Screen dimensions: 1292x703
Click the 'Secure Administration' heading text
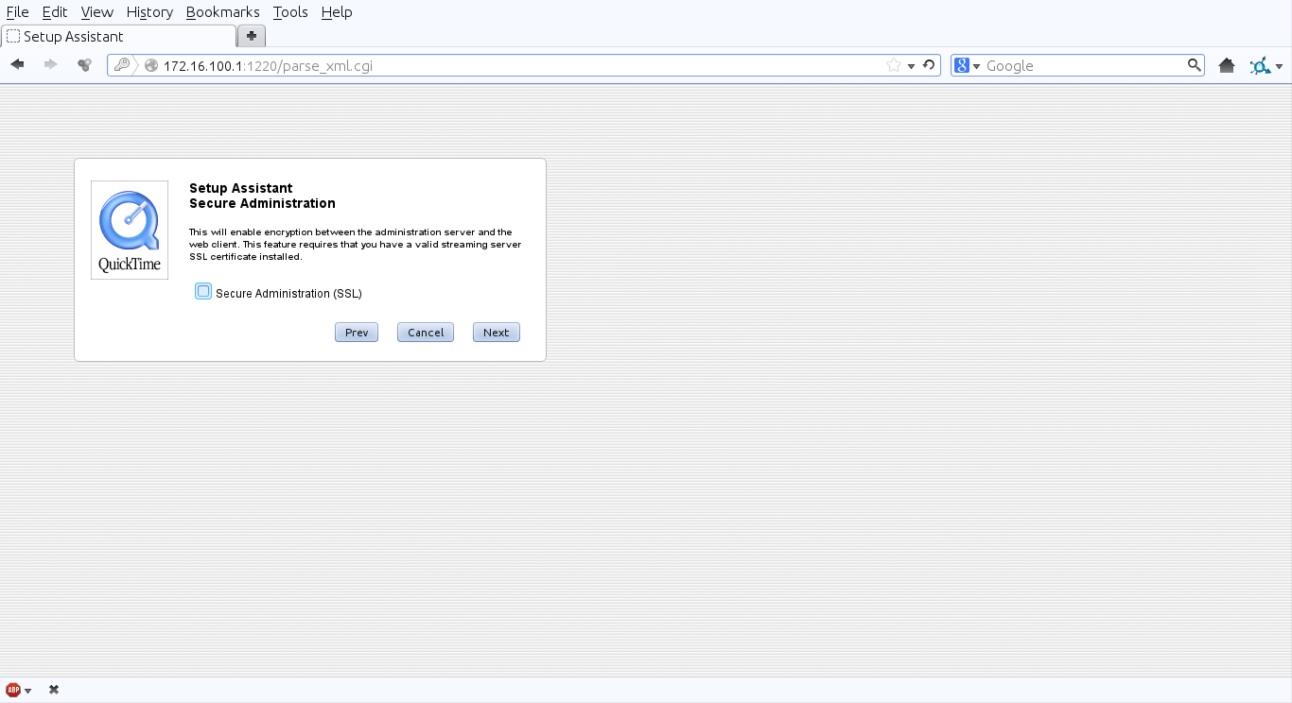[262, 203]
